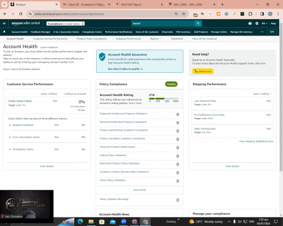
Task: Open File Explorer from taskbar
Action: (91, 221)
